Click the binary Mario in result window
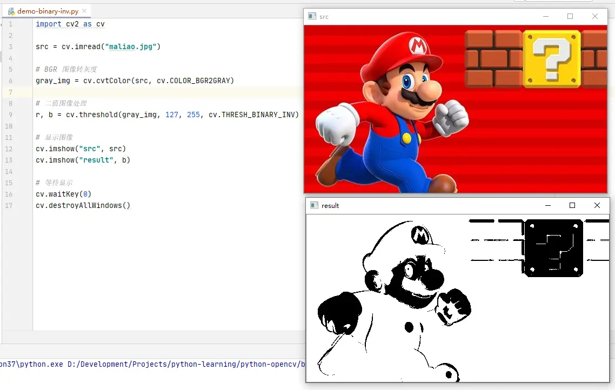Image resolution: width=615 pixels, height=390 pixels. pos(394,302)
